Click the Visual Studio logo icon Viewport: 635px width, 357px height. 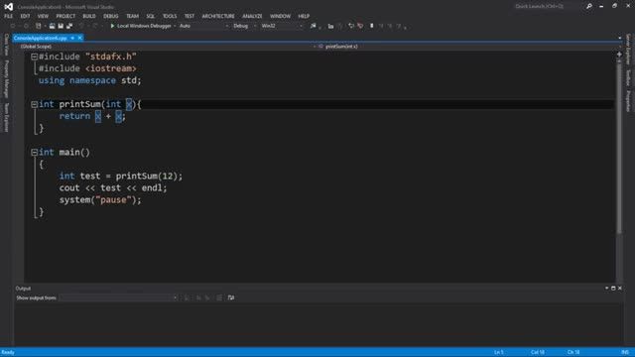[8, 7]
